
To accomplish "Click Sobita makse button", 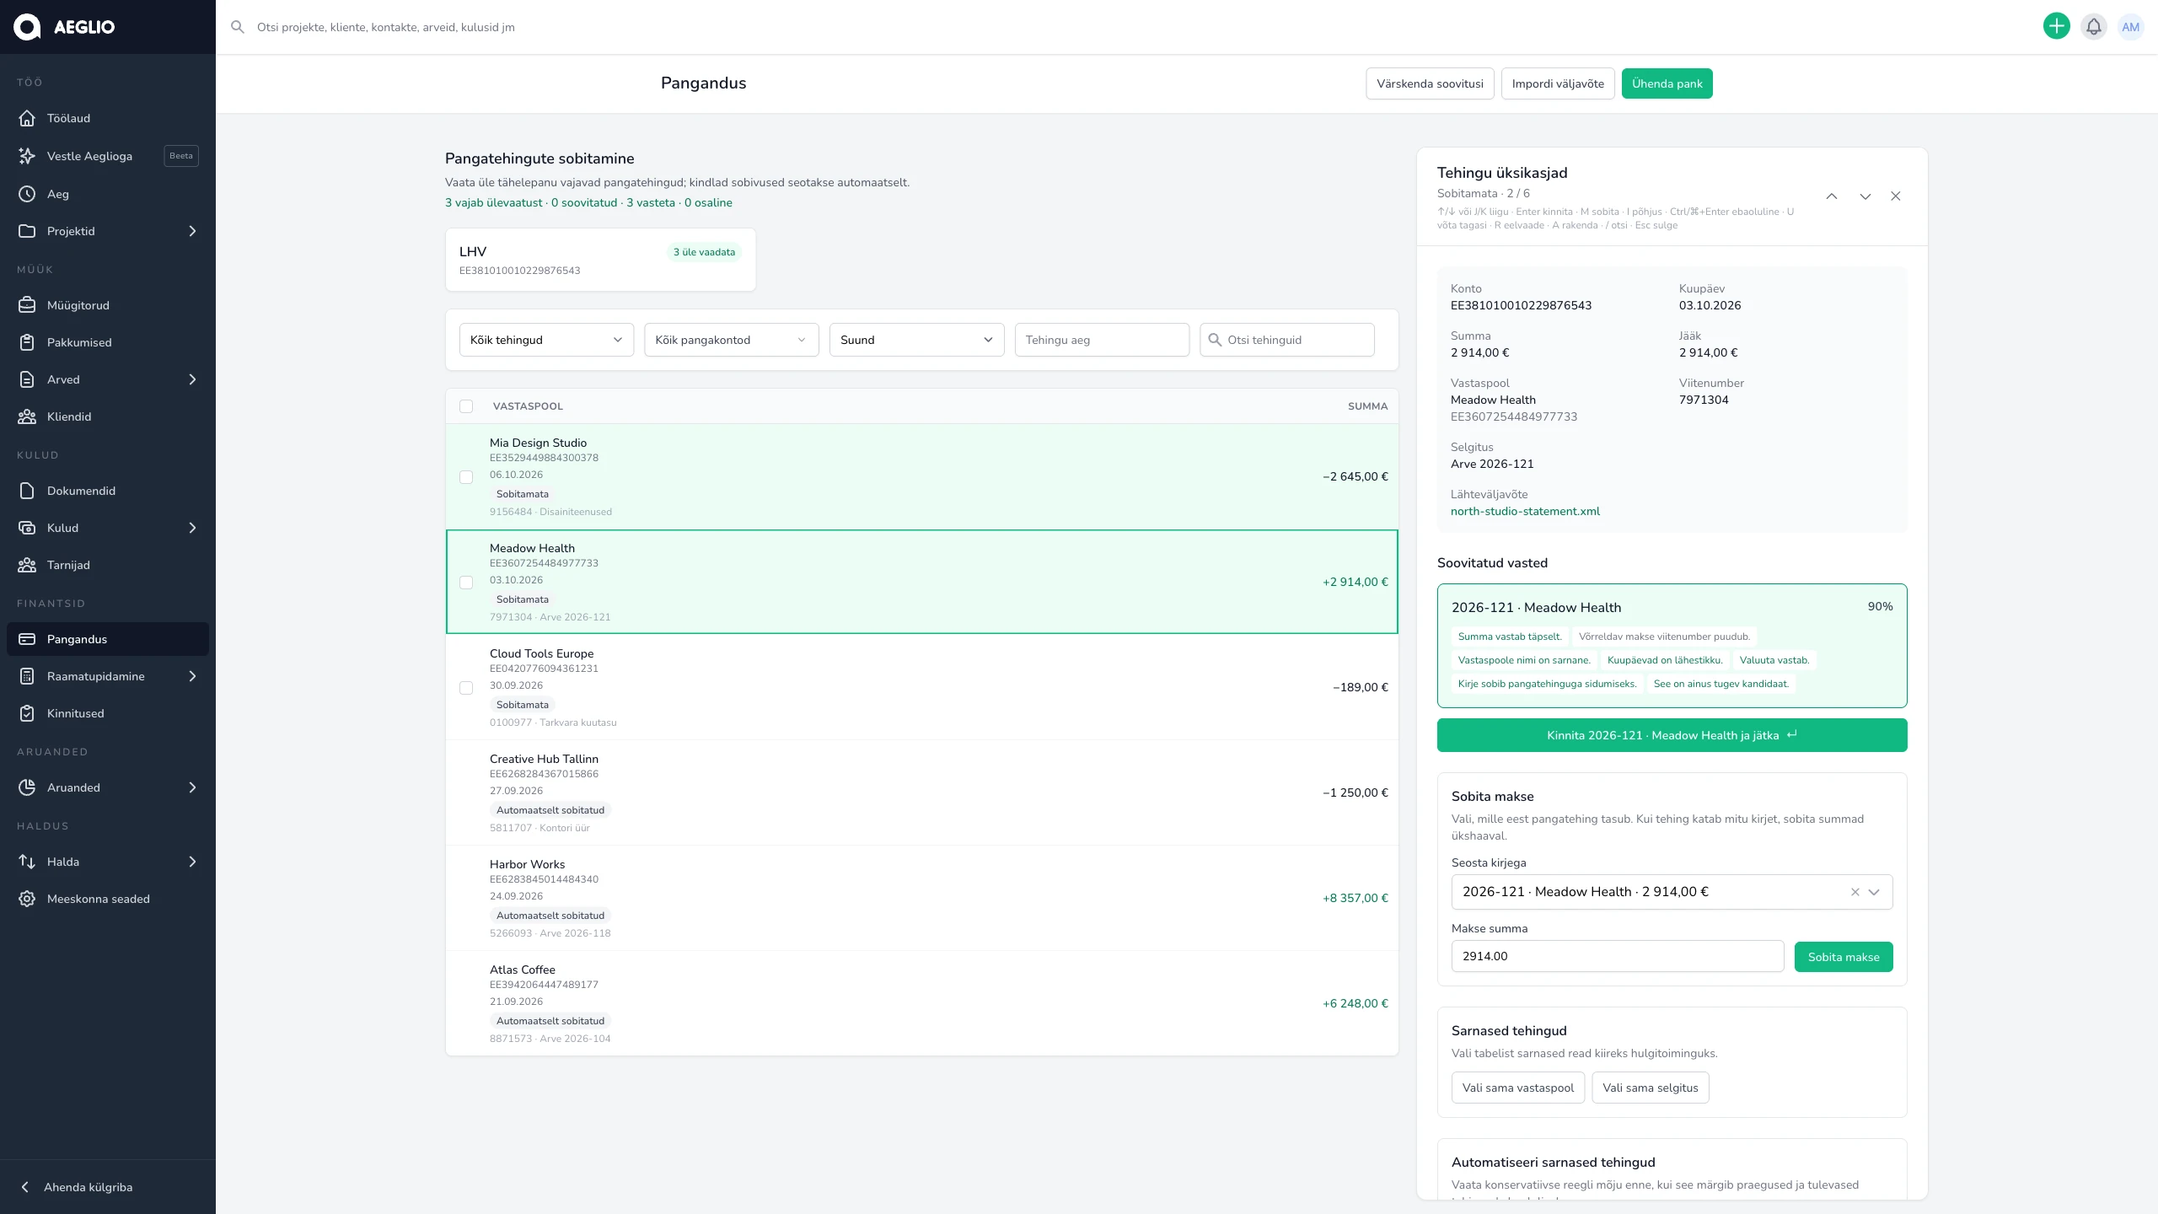I will point(1844,957).
